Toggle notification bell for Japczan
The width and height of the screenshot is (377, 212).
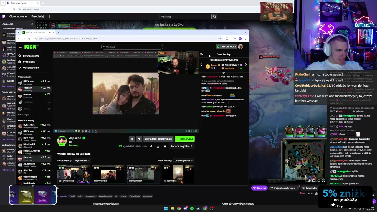coord(132,139)
